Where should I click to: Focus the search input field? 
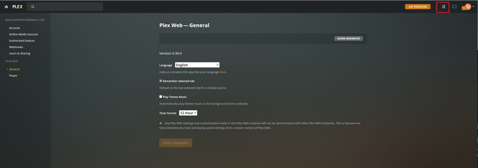pos(65,7)
